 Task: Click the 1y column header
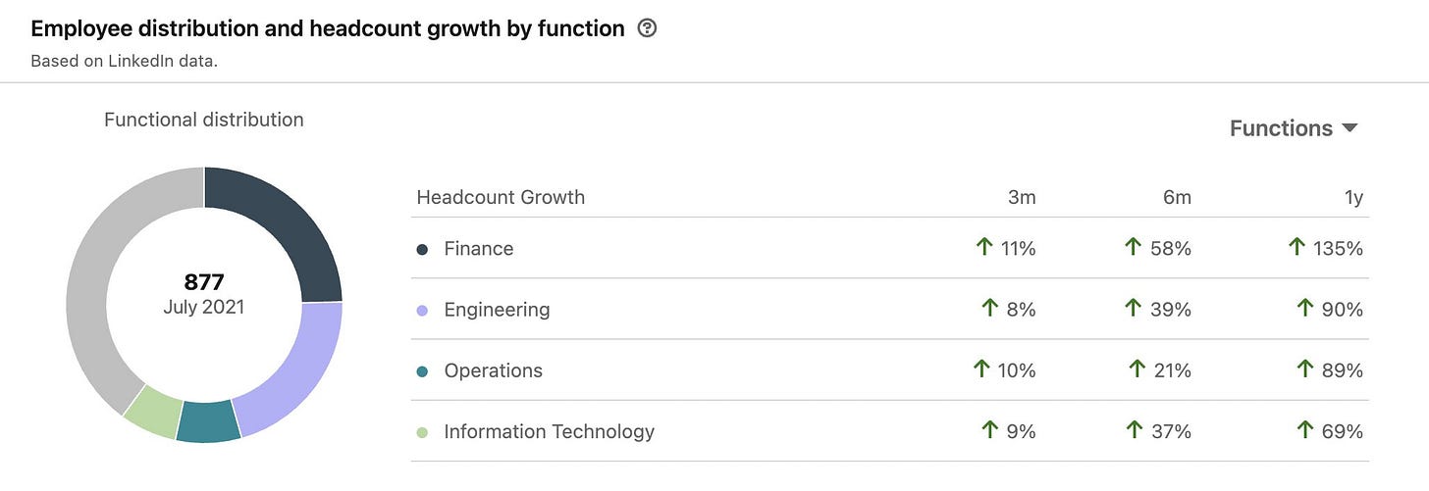[x=1353, y=197]
